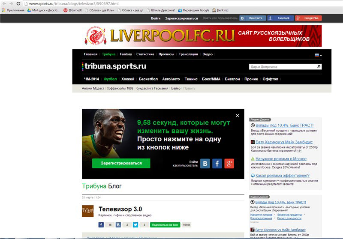Open Наружная реклама в Москве ad
The image size is (343, 239).
coord(281,159)
